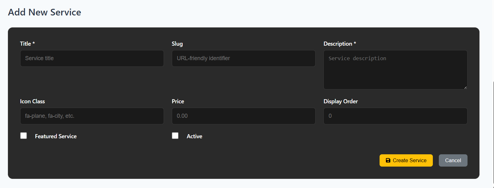Click the Icon Class input field
Screen dimensions: 494x188
92,116
